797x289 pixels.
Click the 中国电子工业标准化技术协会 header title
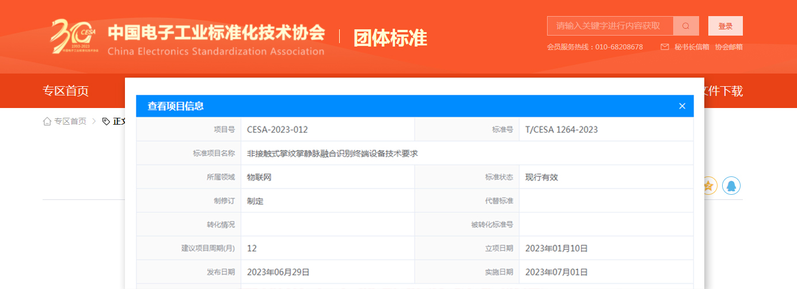click(216, 33)
